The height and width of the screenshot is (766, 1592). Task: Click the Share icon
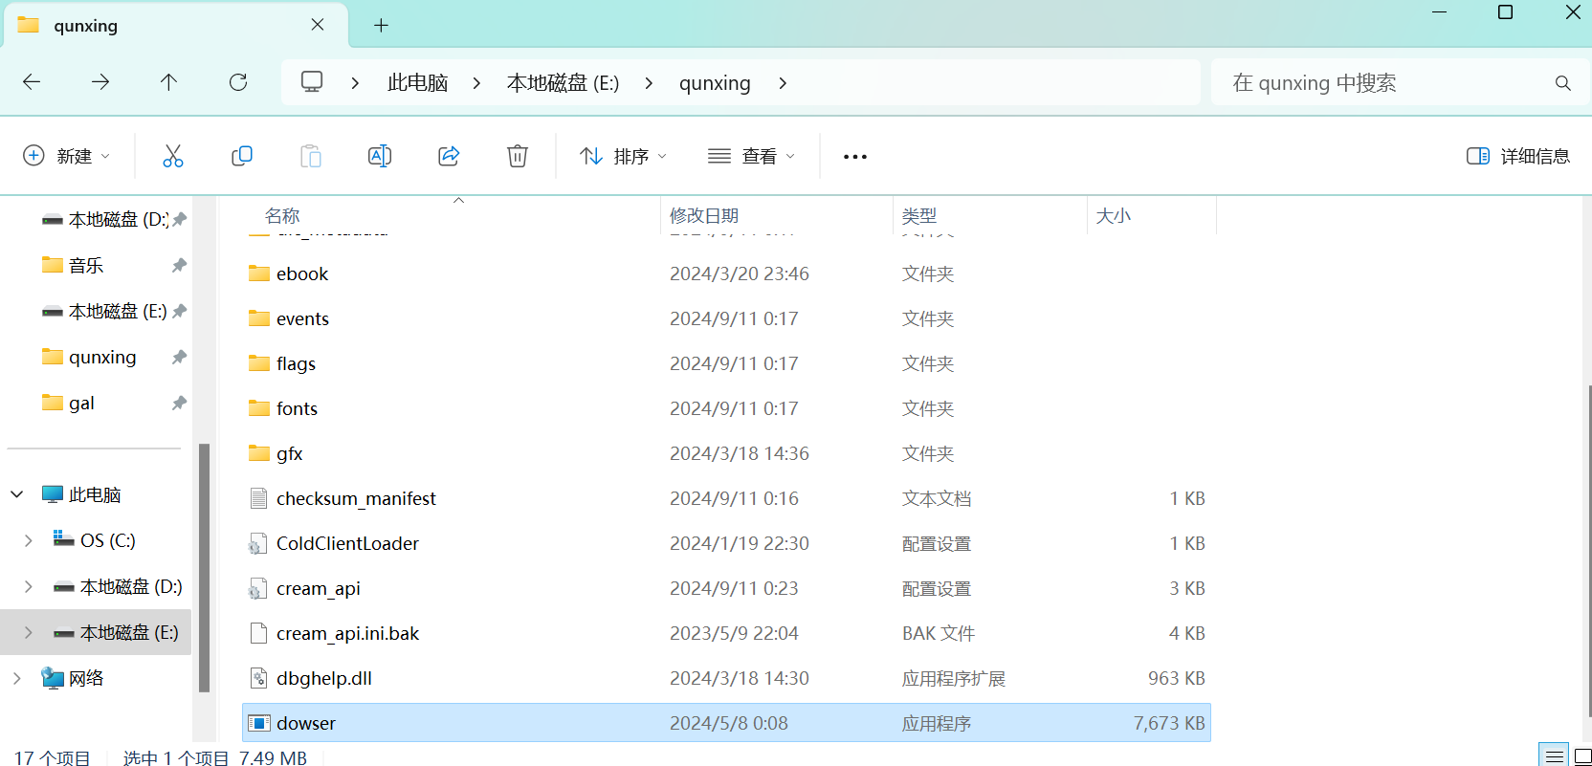point(449,156)
